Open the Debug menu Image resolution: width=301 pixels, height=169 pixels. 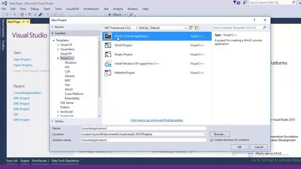click(34, 9)
